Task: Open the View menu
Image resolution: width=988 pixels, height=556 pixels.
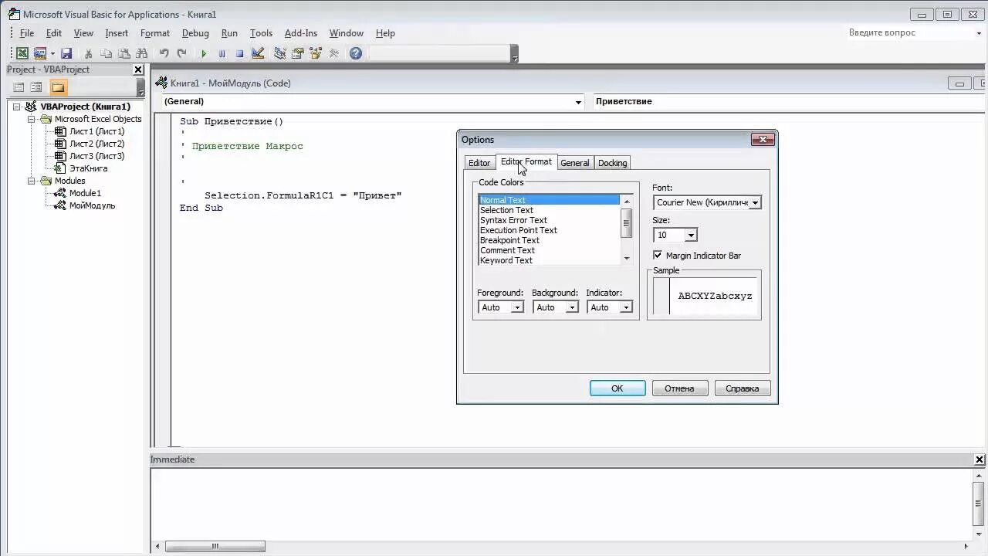Action: click(83, 33)
